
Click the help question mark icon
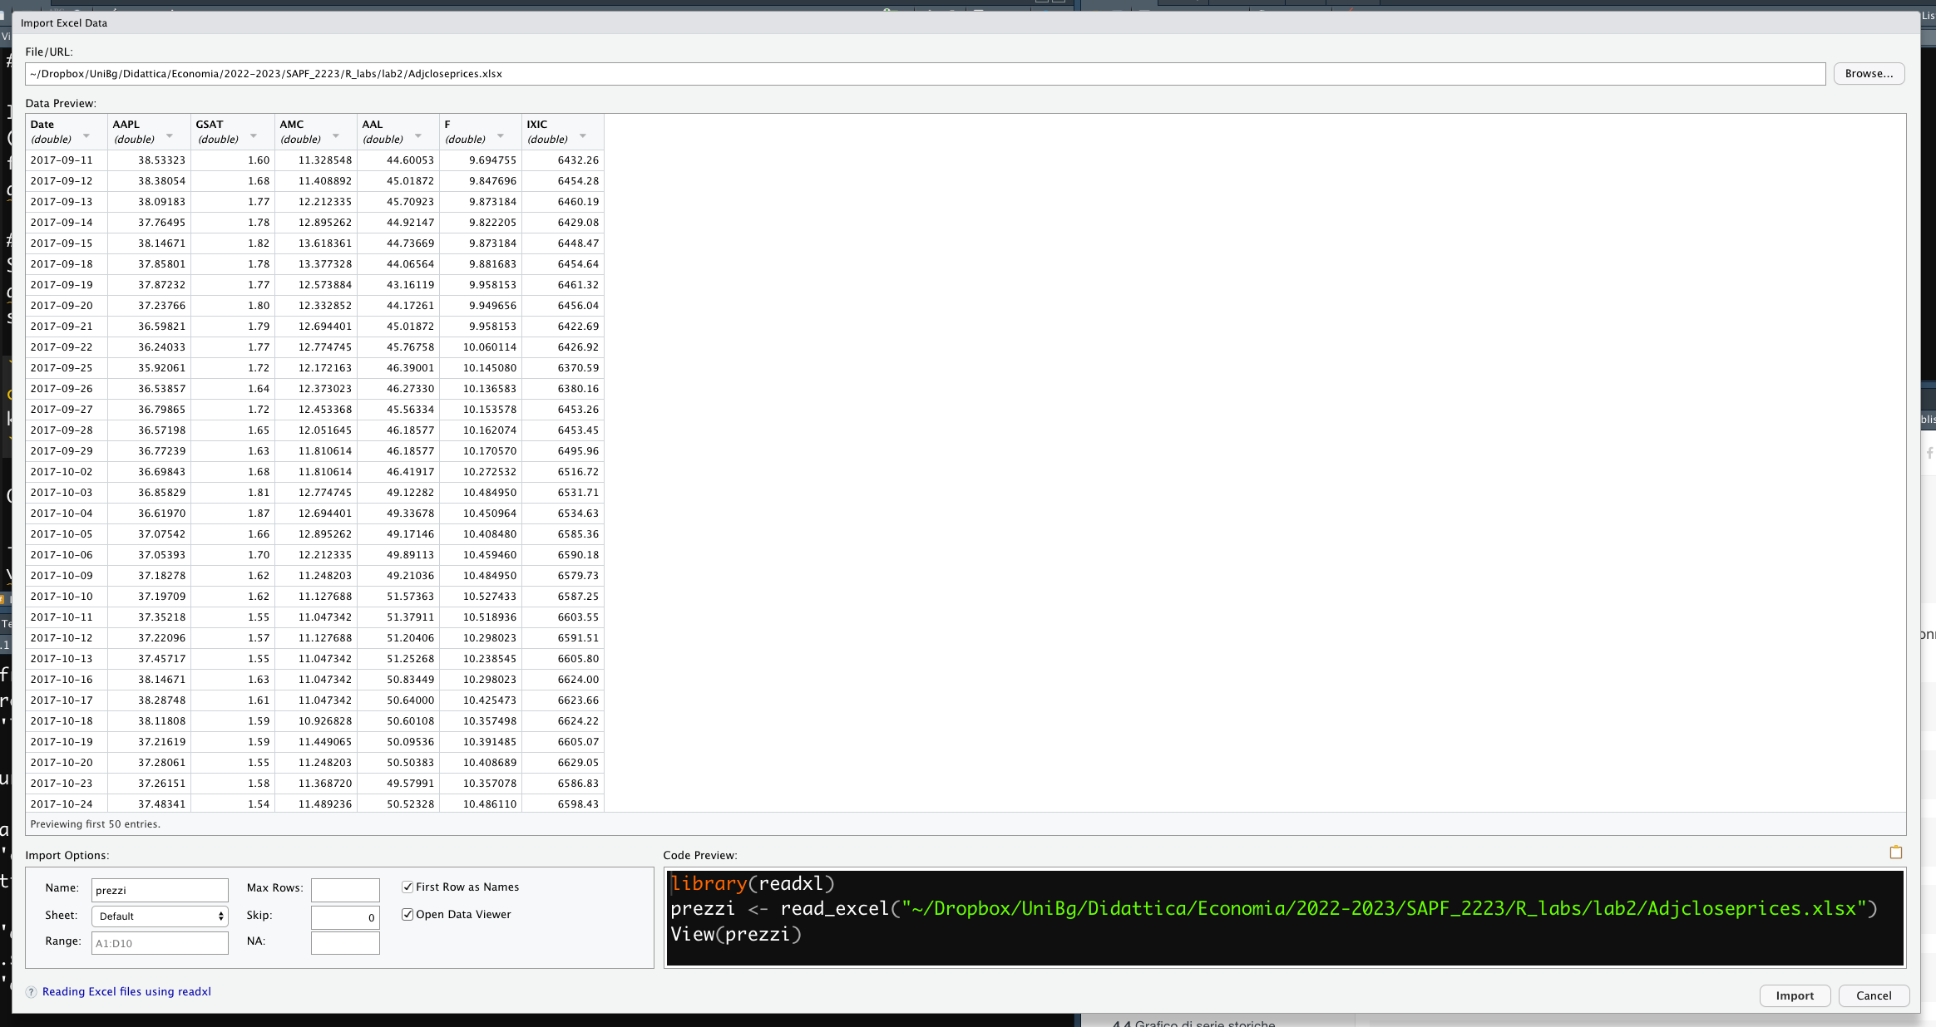coord(31,992)
